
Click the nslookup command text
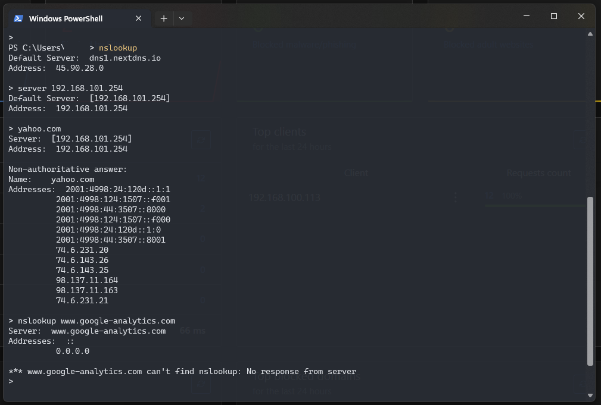click(x=118, y=48)
